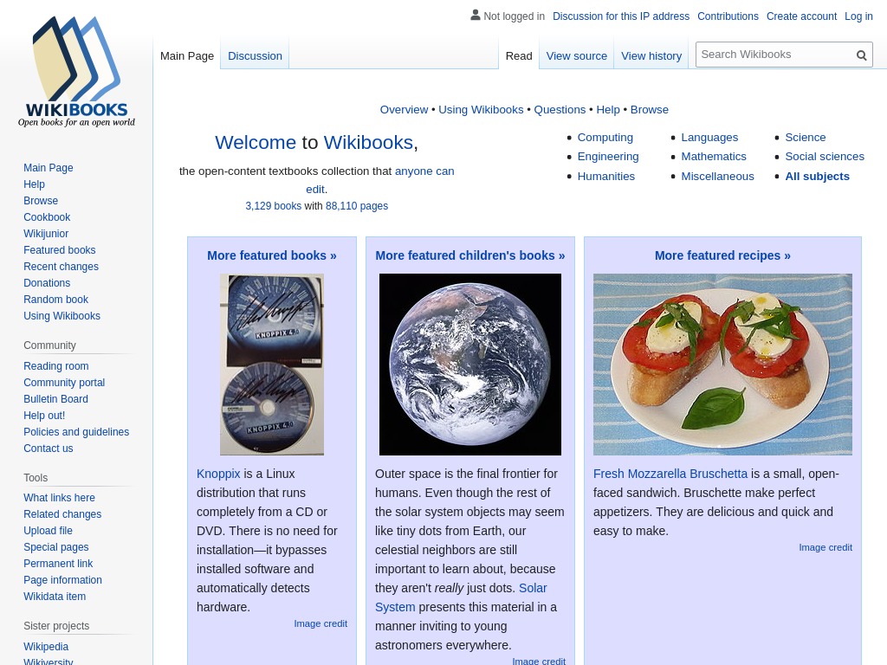Browse the Computing subject
The height and width of the screenshot is (665, 887).
click(605, 138)
